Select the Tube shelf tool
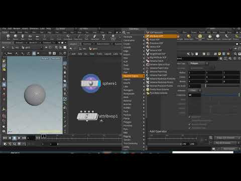Viewport: 241px width, 181px height. click(23, 37)
